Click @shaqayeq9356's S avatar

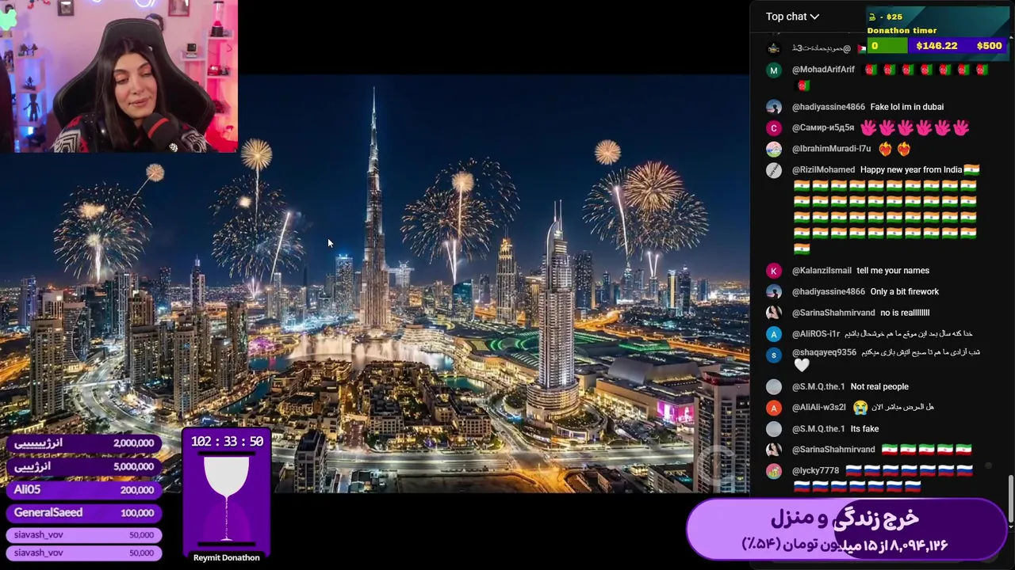[774, 355]
